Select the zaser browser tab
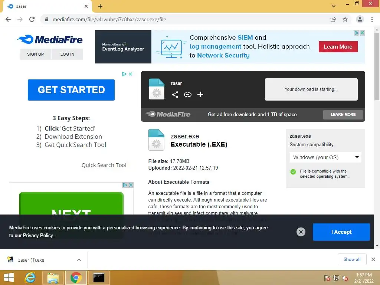Screen dimensions: 380x285 pyautogui.click(x=47, y=6)
